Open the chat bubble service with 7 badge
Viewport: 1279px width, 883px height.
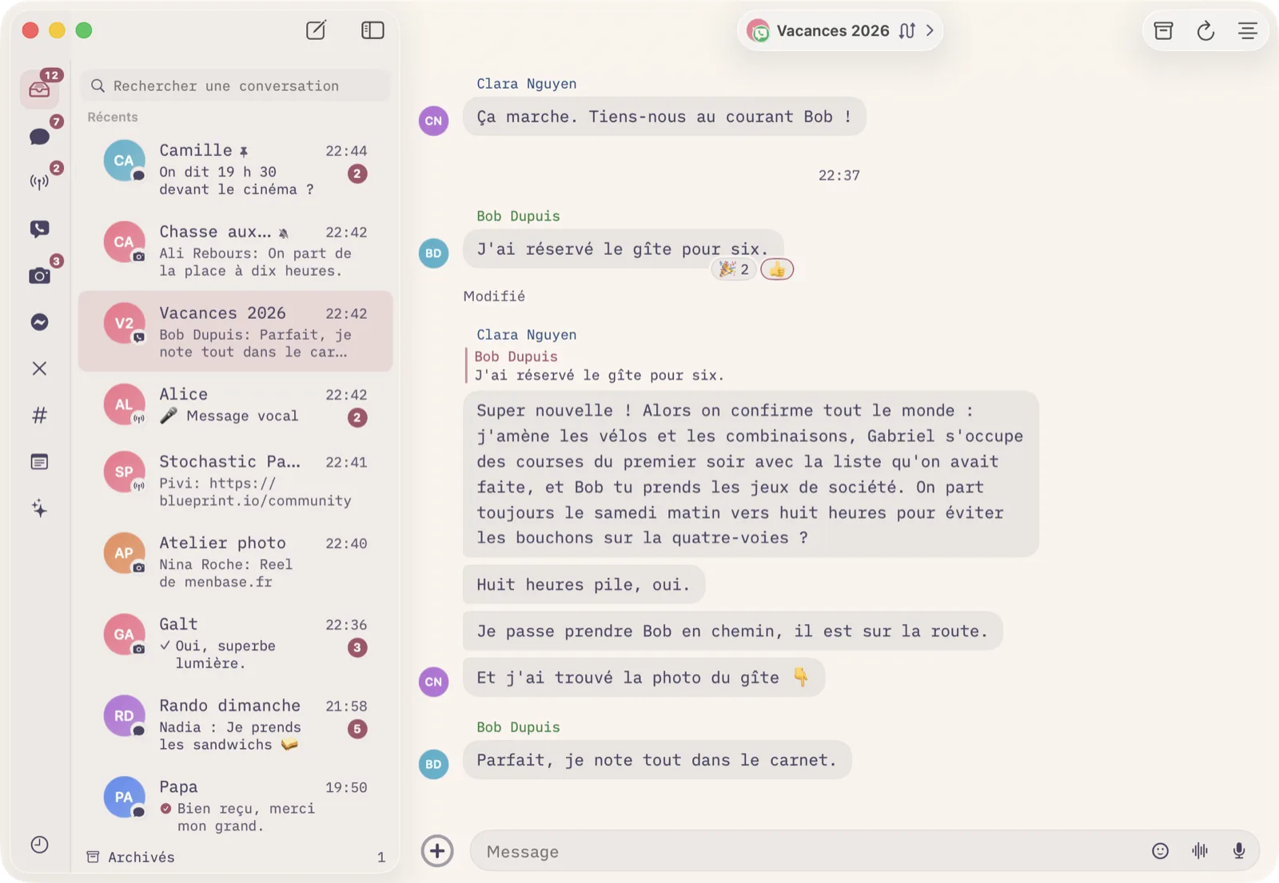pyautogui.click(x=39, y=136)
